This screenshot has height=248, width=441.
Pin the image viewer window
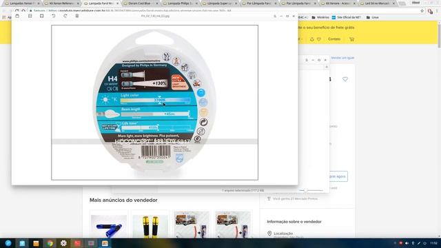point(275,17)
